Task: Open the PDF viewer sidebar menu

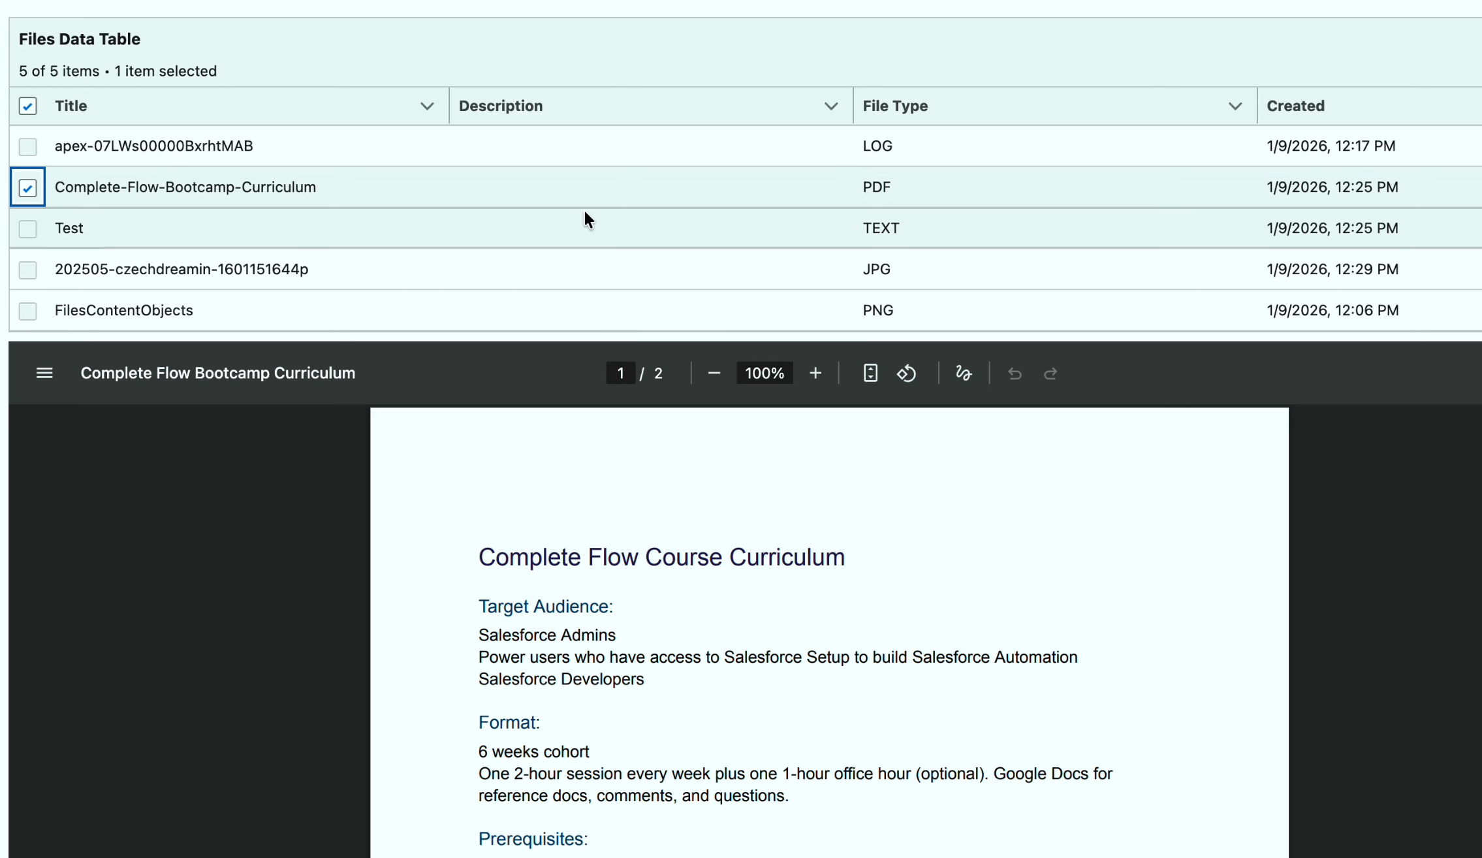Action: [x=44, y=372]
